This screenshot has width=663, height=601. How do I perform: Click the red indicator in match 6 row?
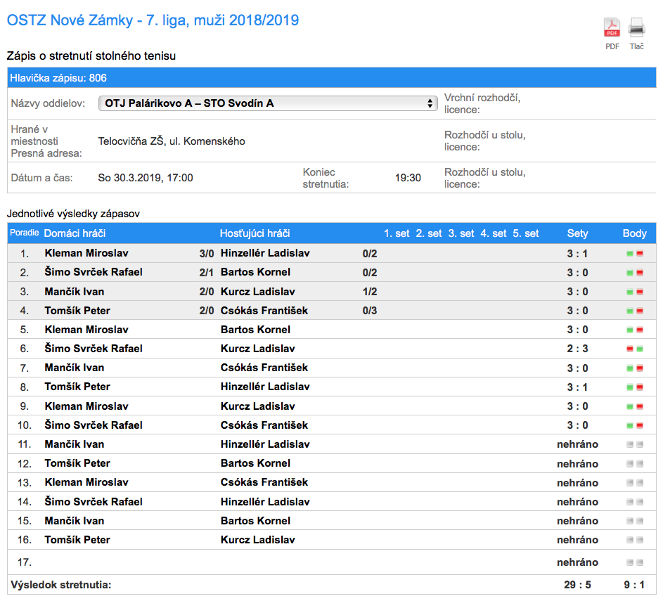coord(630,349)
